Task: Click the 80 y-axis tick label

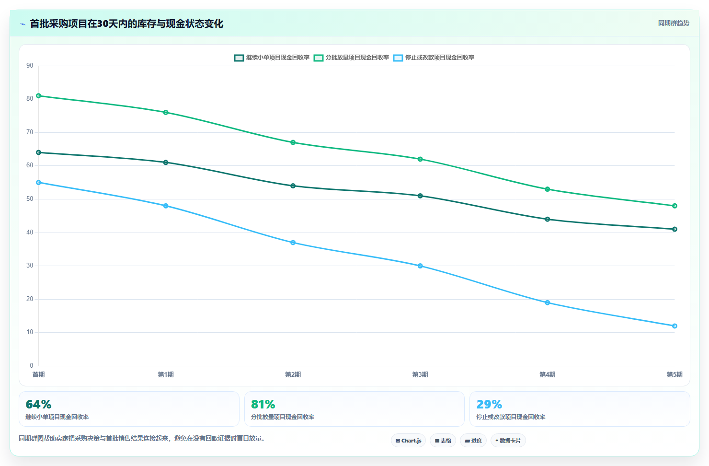Action: point(30,99)
